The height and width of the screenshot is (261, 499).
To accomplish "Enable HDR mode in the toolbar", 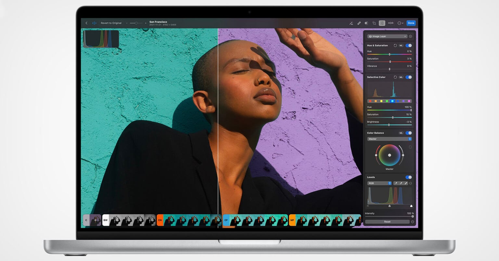I will (x=390, y=23).
